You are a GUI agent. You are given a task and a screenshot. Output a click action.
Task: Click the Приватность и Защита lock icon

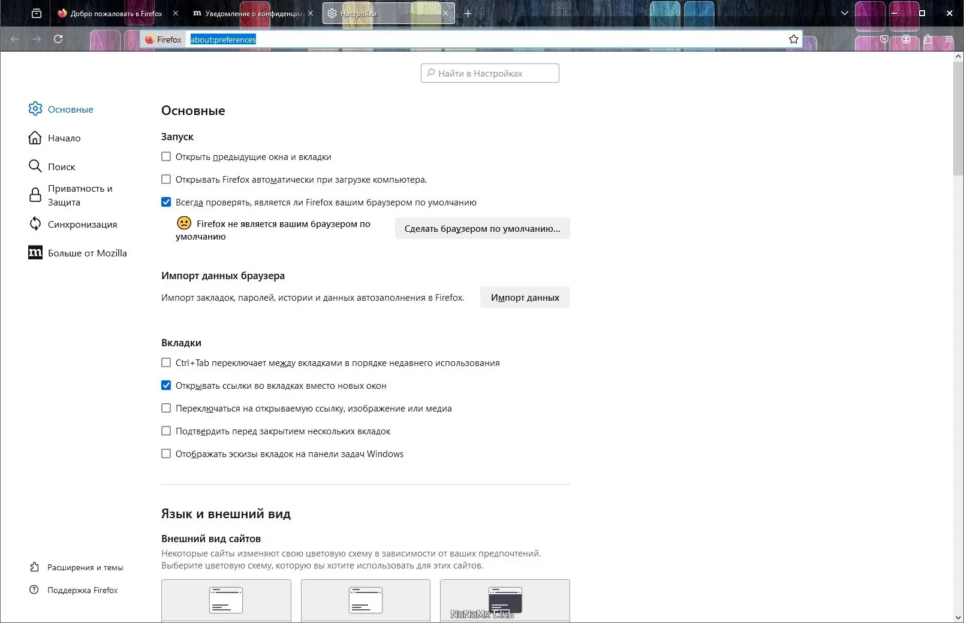click(35, 195)
